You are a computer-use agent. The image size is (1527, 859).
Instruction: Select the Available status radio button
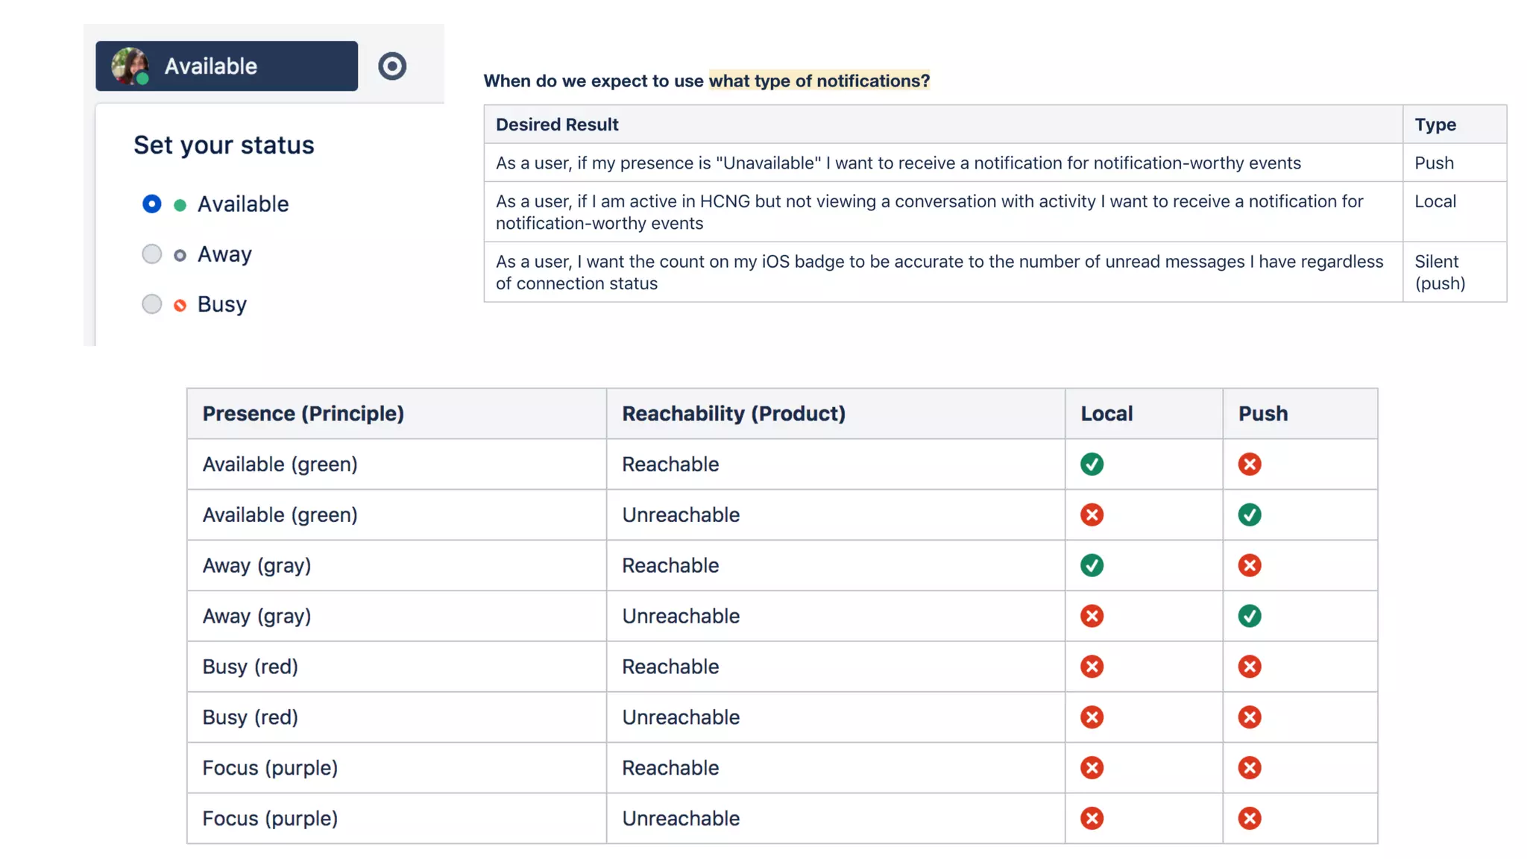[x=152, y=204]
